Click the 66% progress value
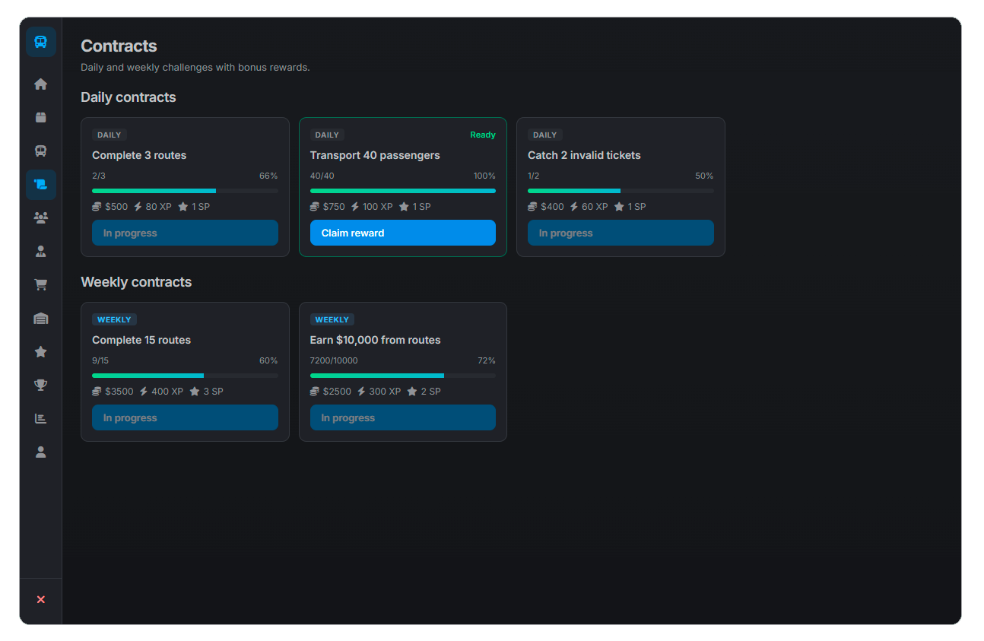Screen dimensions: 984x641 (268, 176)
